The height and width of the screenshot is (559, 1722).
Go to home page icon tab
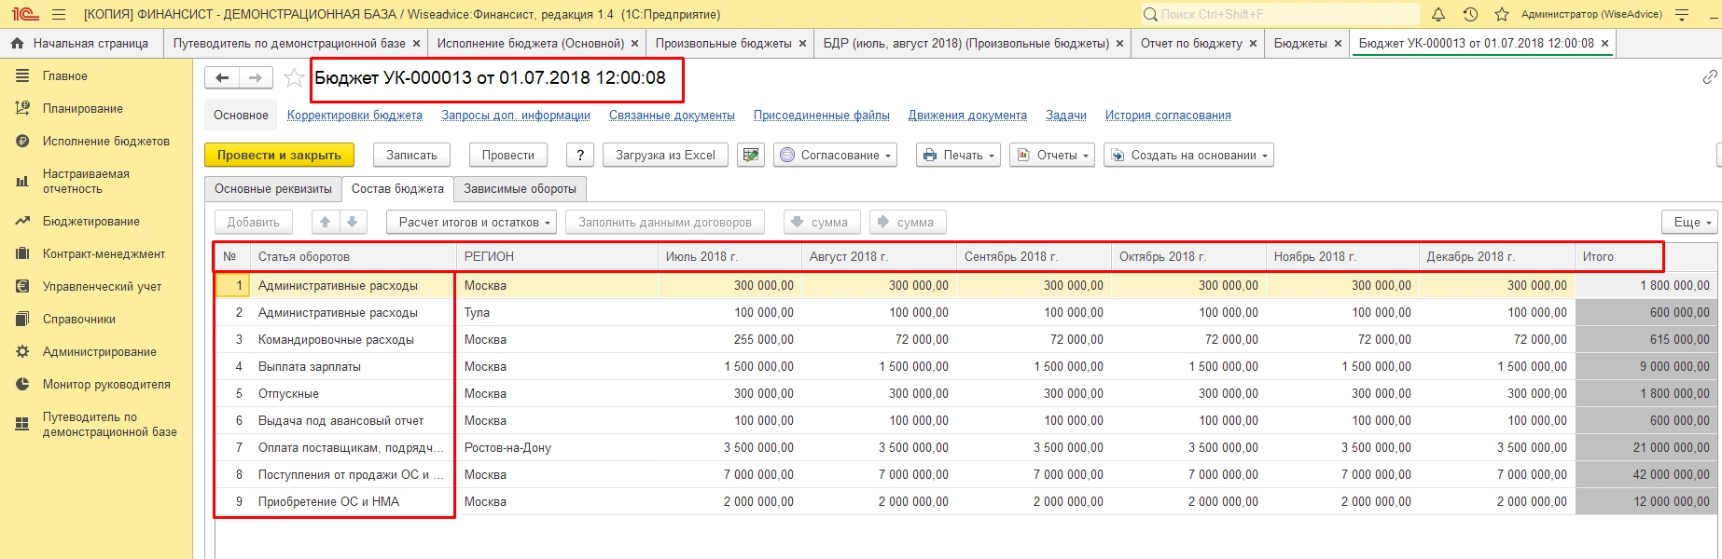click(x=17, y=43)
